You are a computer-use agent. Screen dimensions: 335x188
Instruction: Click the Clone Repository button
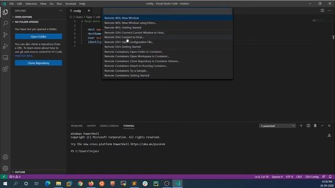38,63
